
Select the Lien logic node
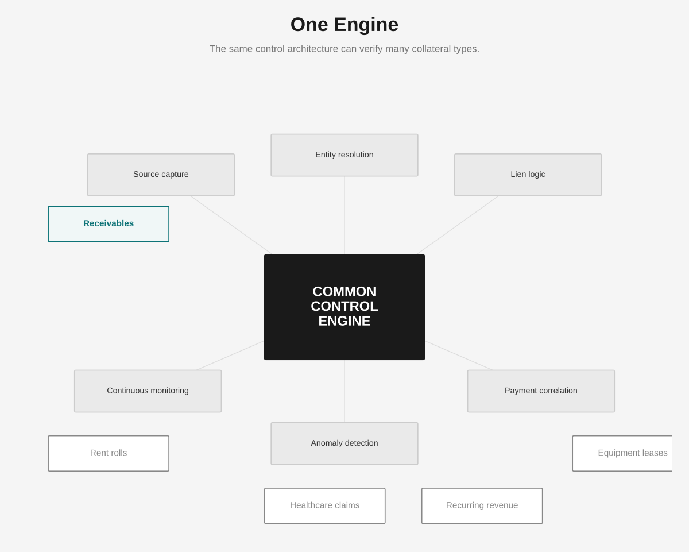click(528, 175)
